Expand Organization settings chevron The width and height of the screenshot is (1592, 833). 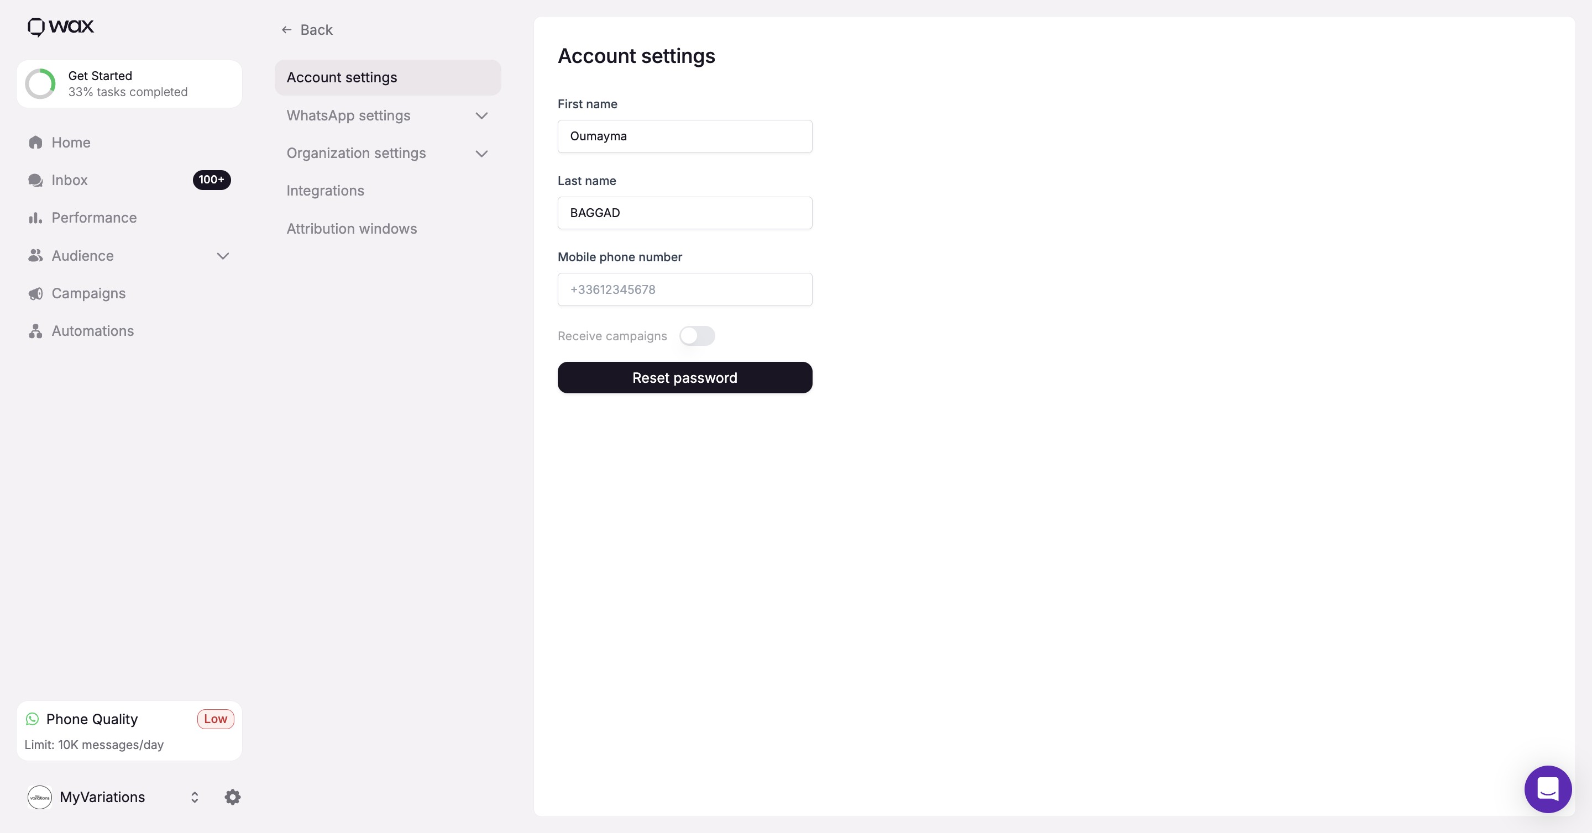(x=481, y=153)
